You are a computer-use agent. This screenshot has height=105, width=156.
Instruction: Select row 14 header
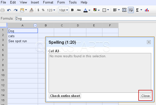[4, 95]
